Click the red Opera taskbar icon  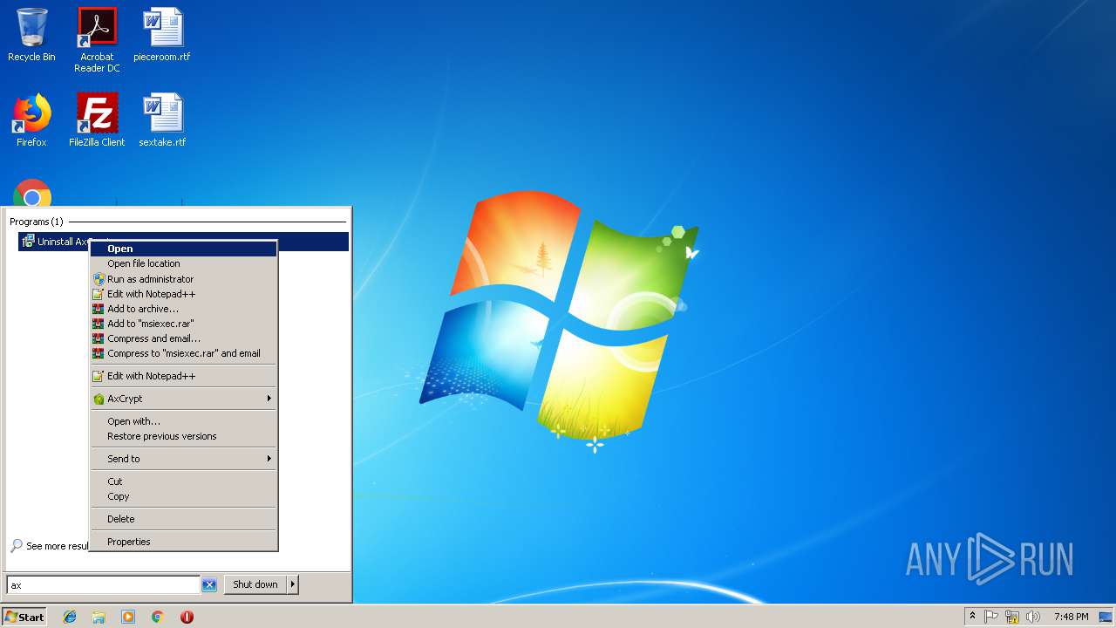click(x=187, y=617)
